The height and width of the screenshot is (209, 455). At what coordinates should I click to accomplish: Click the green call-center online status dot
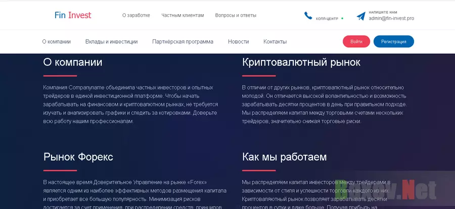point(342,19)
